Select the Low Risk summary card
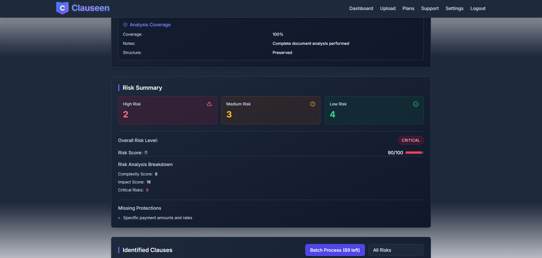Image resolution: width=542 pixels, height=258 pixels. coord(374,110)
